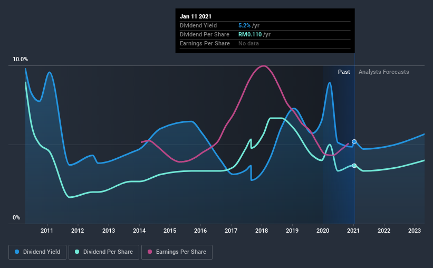Image resolution: width=433 pixels, height=268 pixels.
Task: Click the Dividend Yield tooltip row label
Action: pos(198,25)
